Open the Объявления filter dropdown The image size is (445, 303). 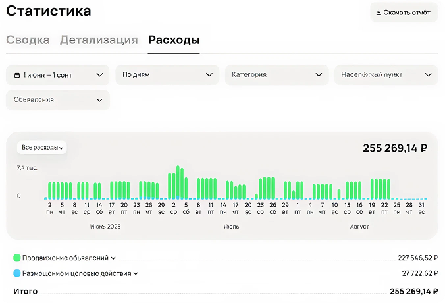57,100
